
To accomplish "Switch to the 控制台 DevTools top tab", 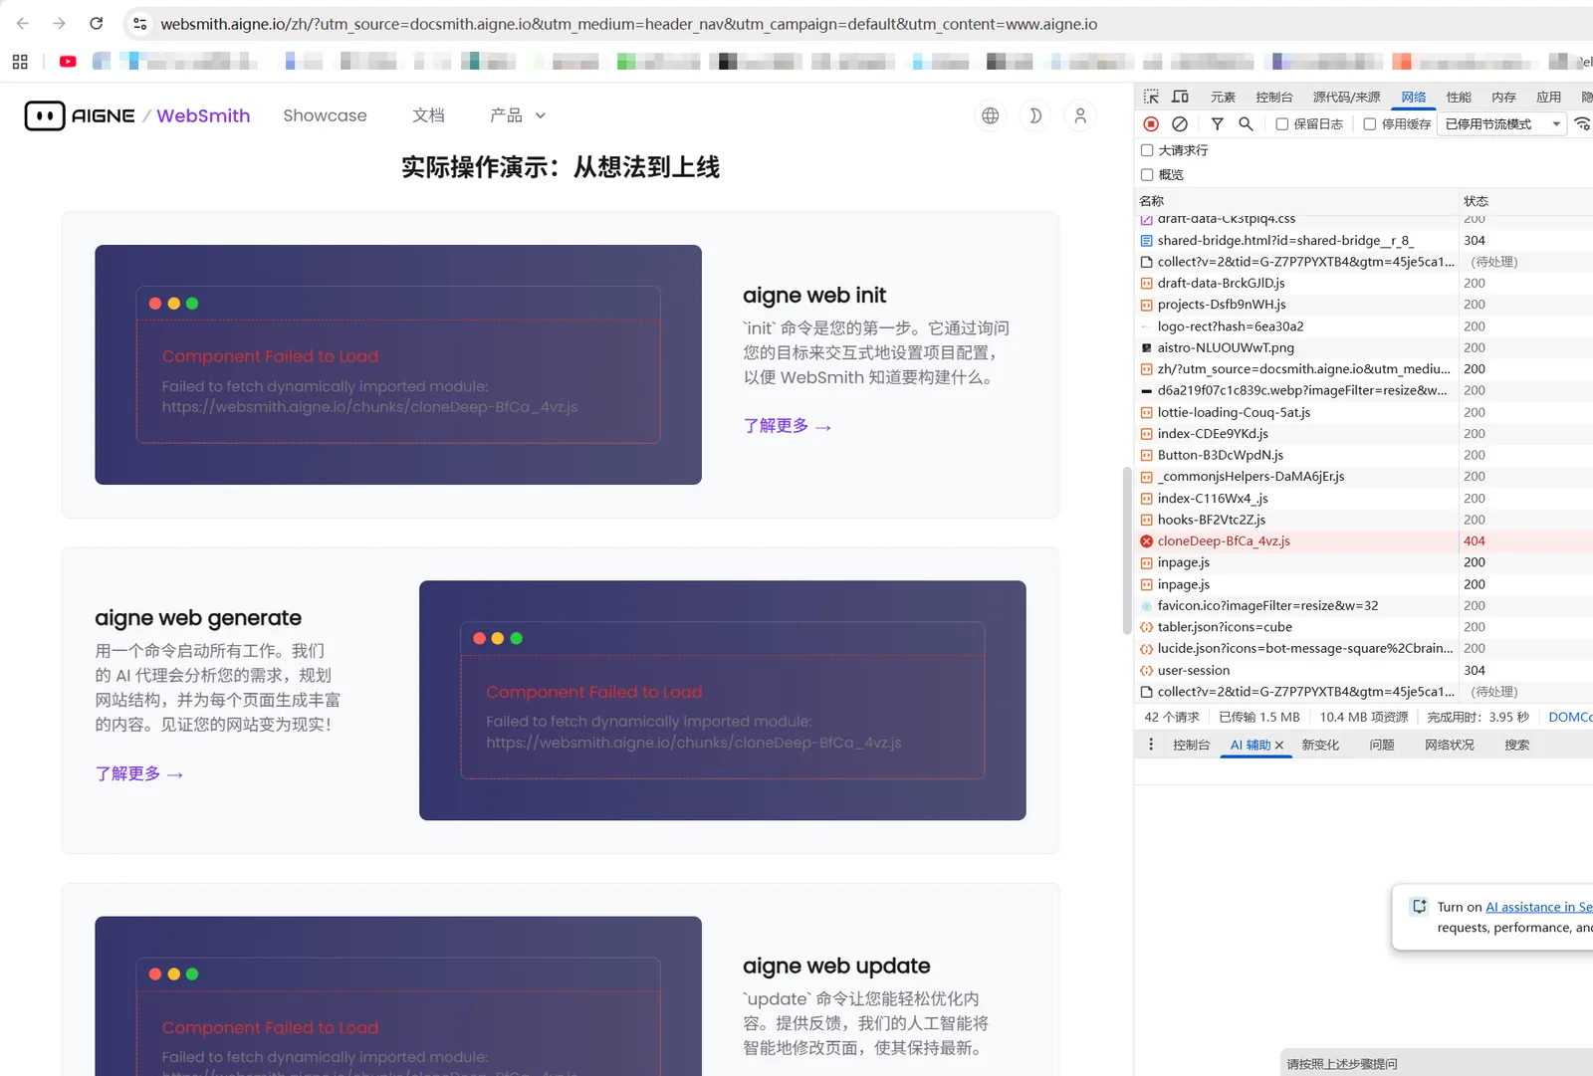I will click(1274, 97).
